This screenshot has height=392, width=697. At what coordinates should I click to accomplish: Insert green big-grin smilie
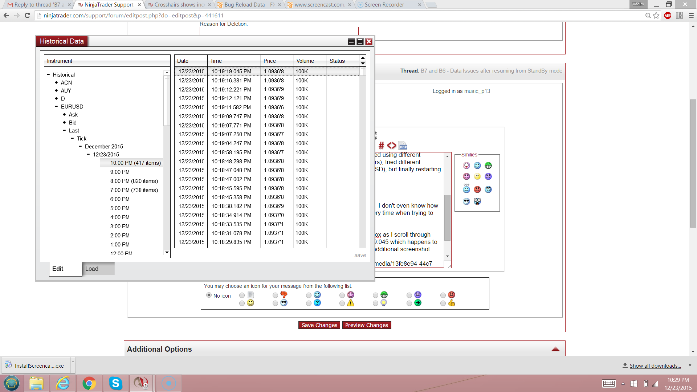[x=488, y=166]
